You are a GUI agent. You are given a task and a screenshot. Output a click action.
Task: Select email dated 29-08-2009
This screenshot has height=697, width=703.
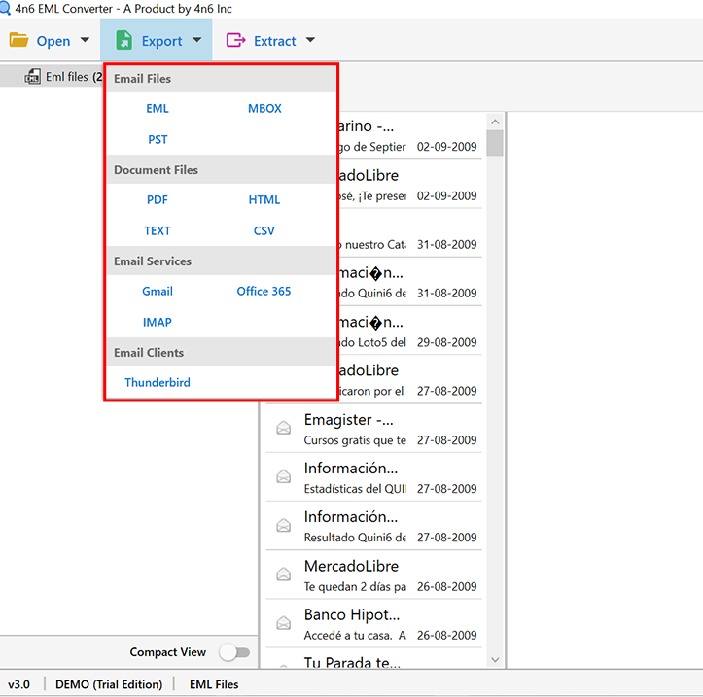pyautogui.click(x=410, y=331)
